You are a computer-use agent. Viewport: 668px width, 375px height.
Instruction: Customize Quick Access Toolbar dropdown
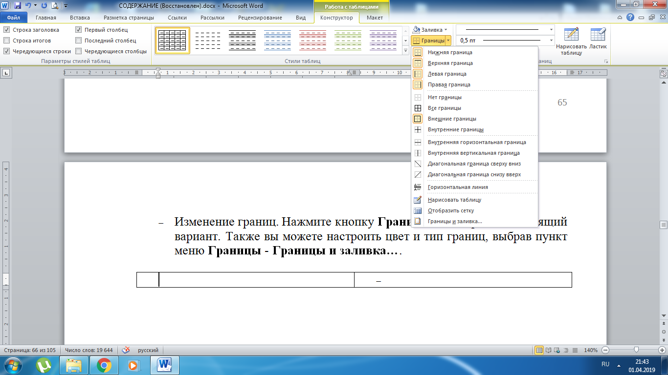tap(66, 6)
